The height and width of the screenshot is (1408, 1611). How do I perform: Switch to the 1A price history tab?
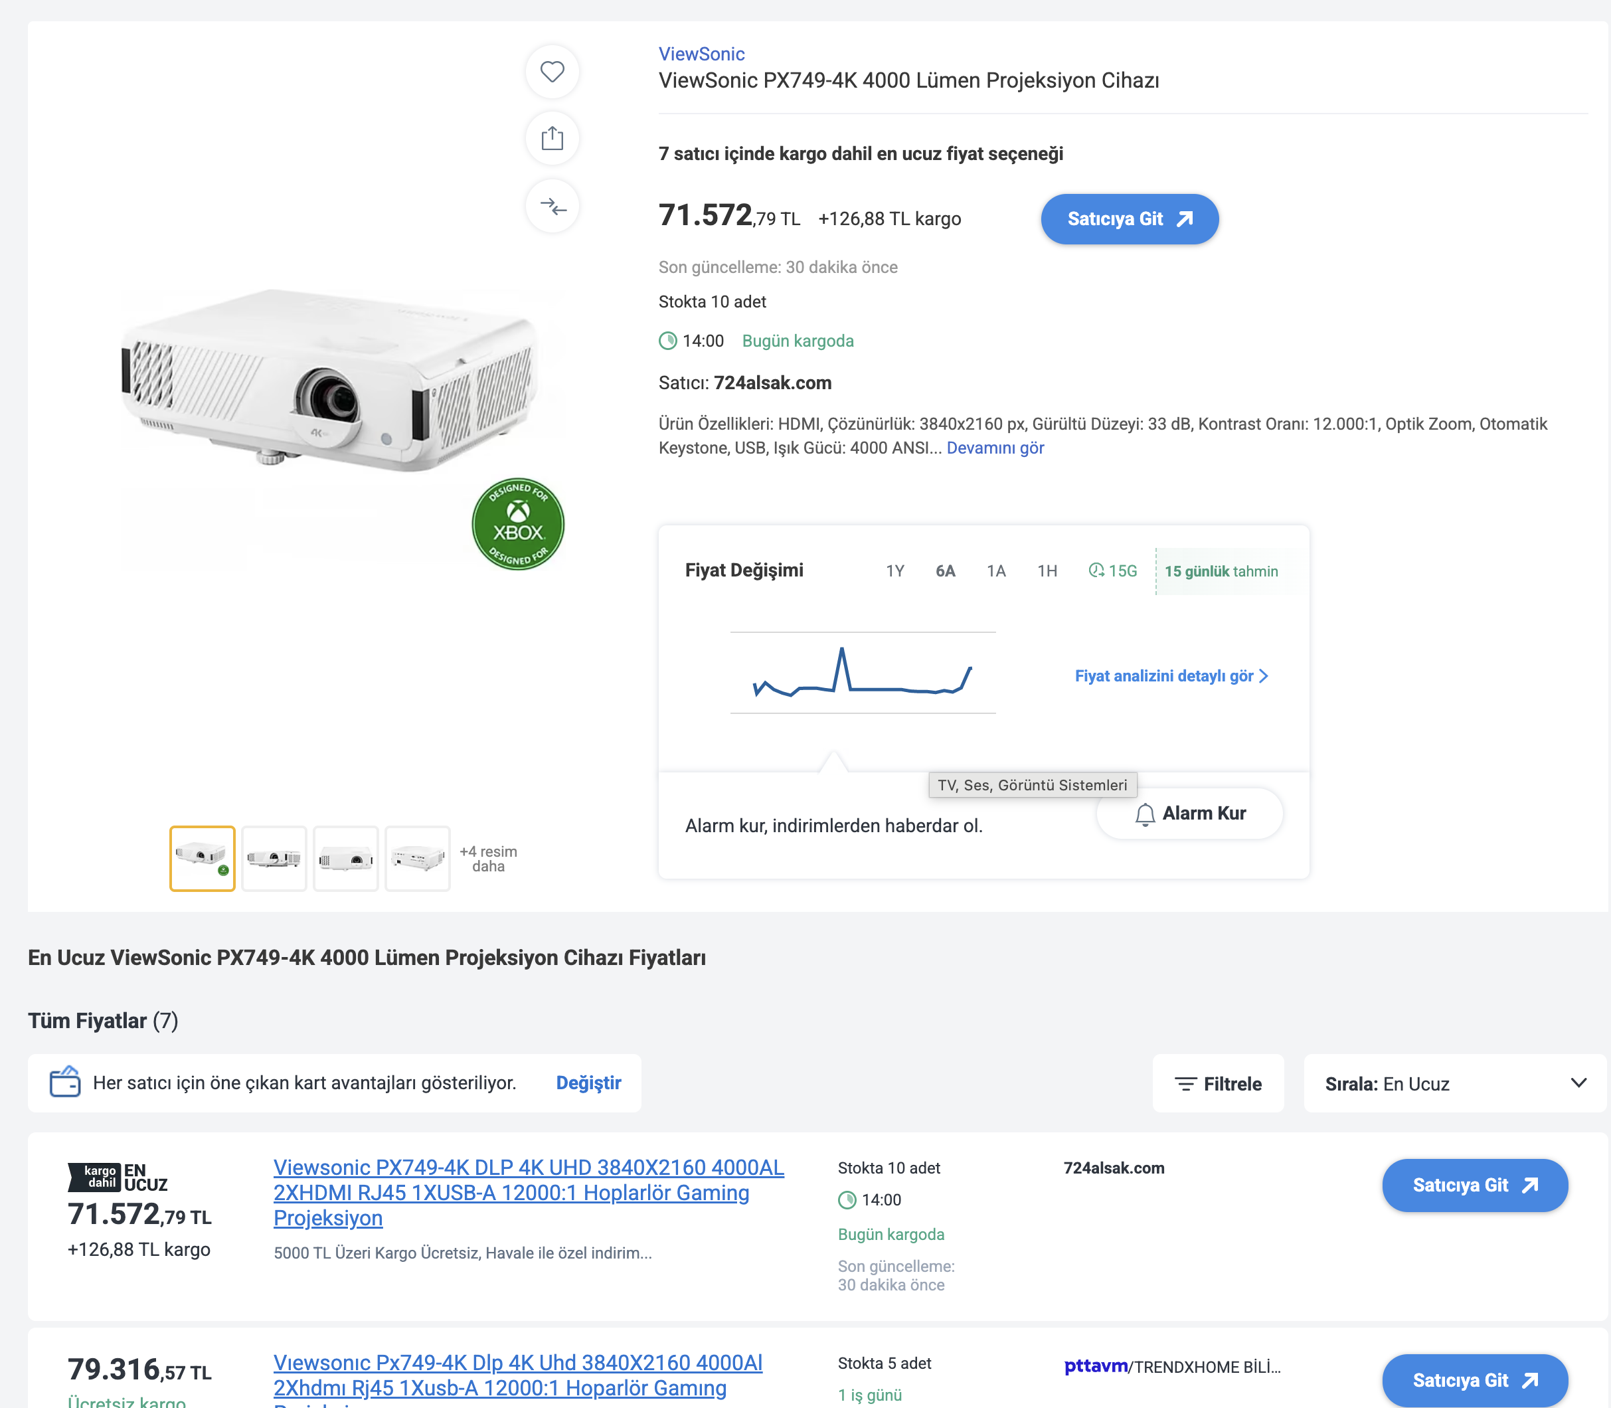[x=996, y=571]
